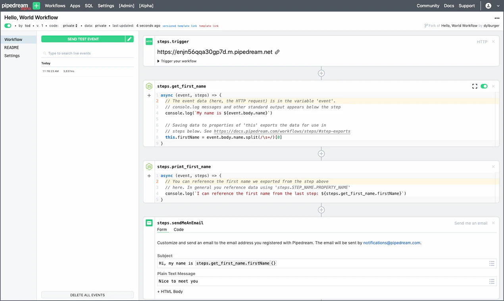Click the red template link

pos(209,26)
